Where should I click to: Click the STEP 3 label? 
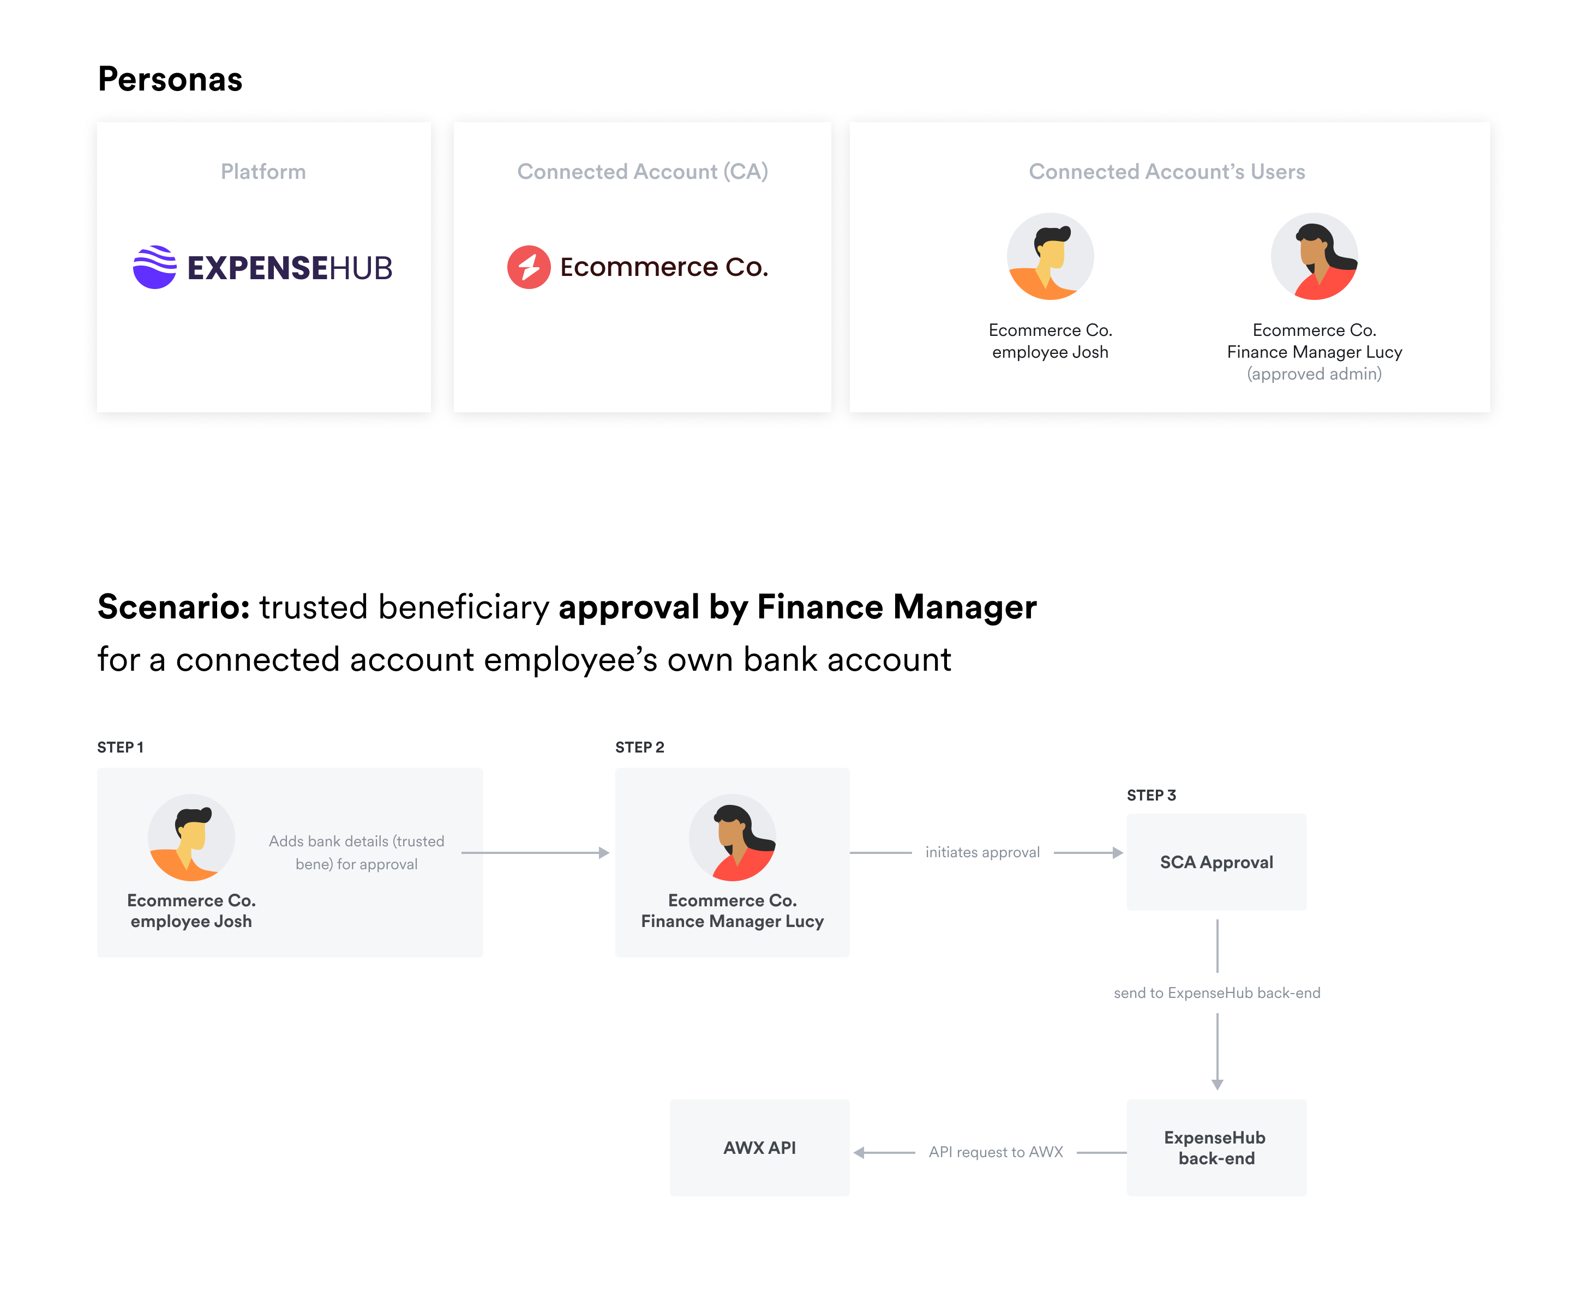[x=1152, y=795]
